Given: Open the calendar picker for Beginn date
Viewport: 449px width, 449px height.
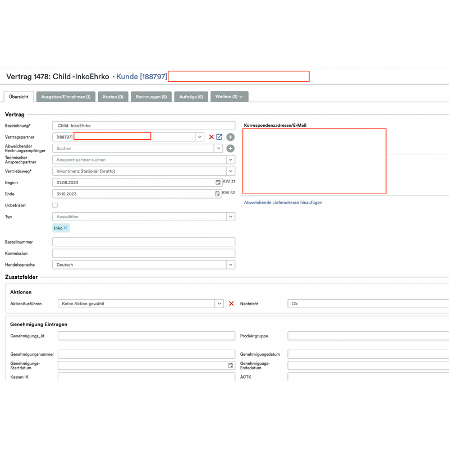Looking at the screenshot, I should pos(218,182).
